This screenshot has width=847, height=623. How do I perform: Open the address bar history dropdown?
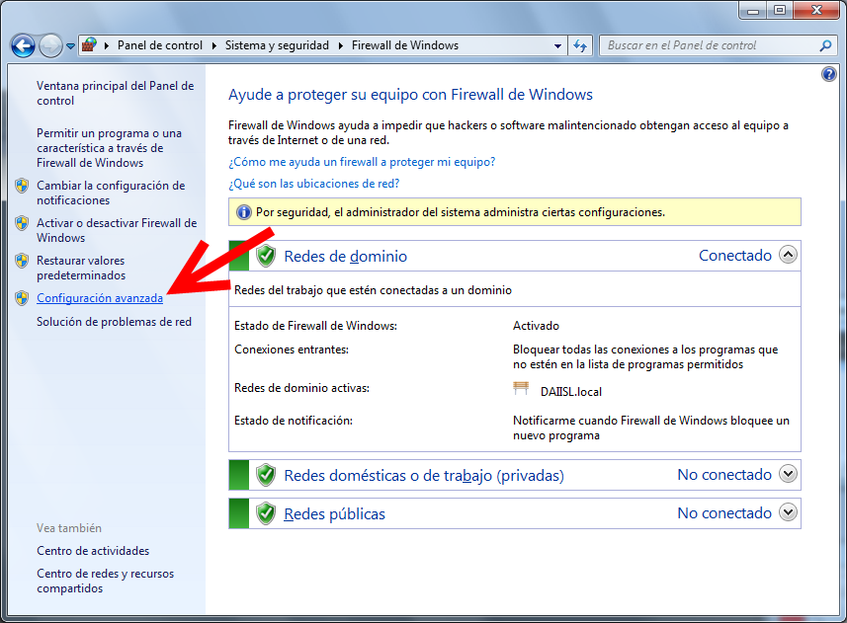(x=558, y=45)
